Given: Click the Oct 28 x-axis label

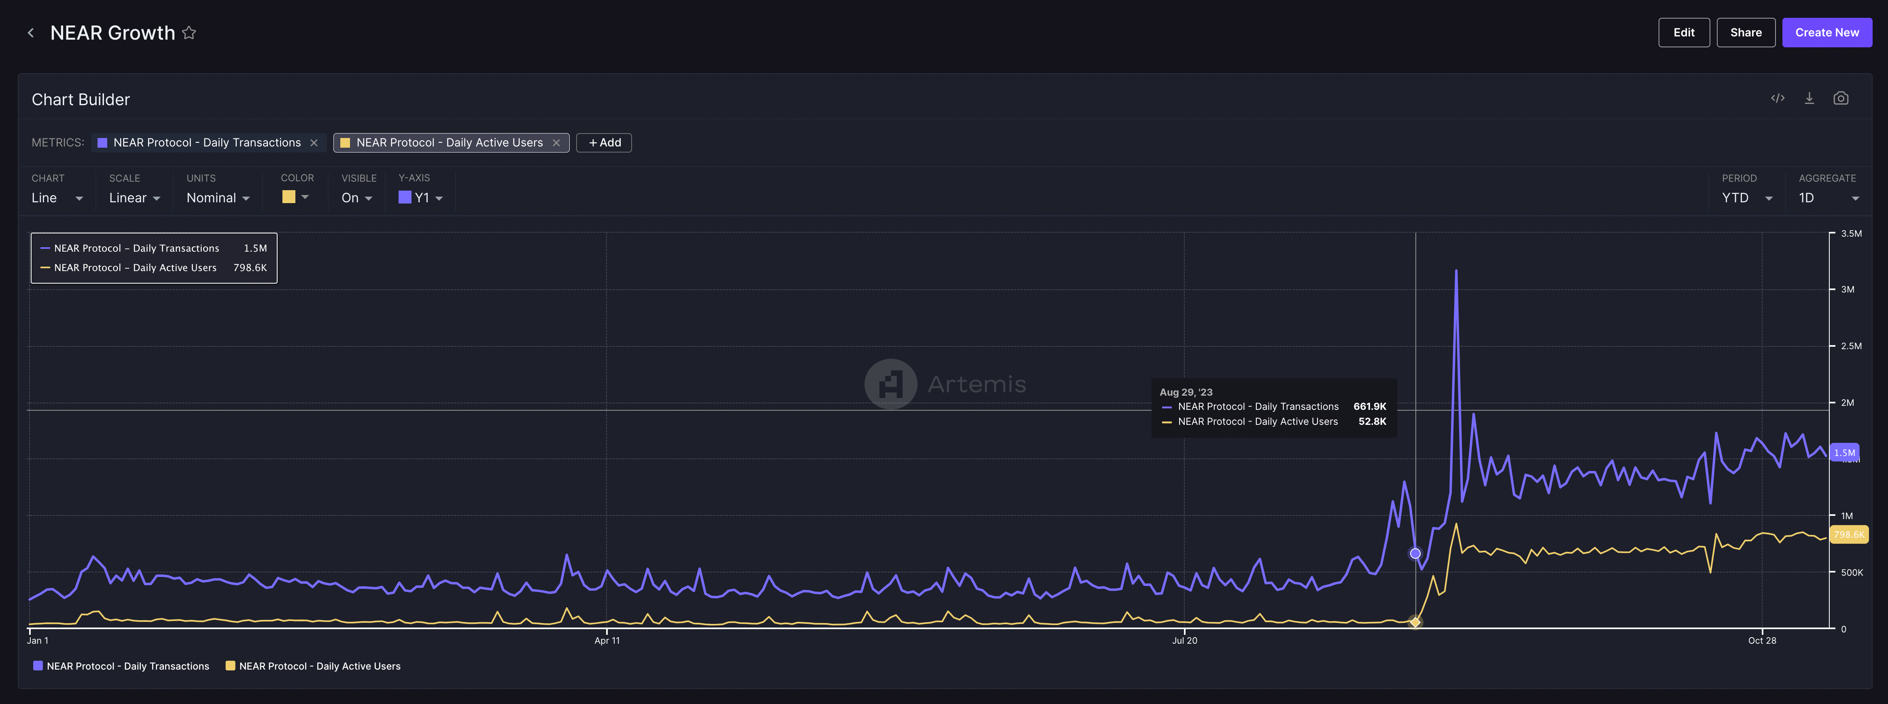Looking at the screenshot, I should [x=1761, y=640].
